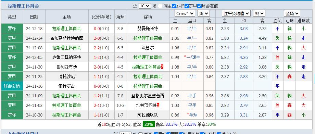Click the 3.31 draw odds on 24-10-30
Screen dimensions: 315x134
[243, 115]
